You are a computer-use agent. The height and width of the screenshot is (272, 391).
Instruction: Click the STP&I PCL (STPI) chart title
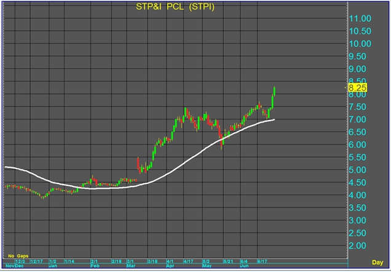175,7
